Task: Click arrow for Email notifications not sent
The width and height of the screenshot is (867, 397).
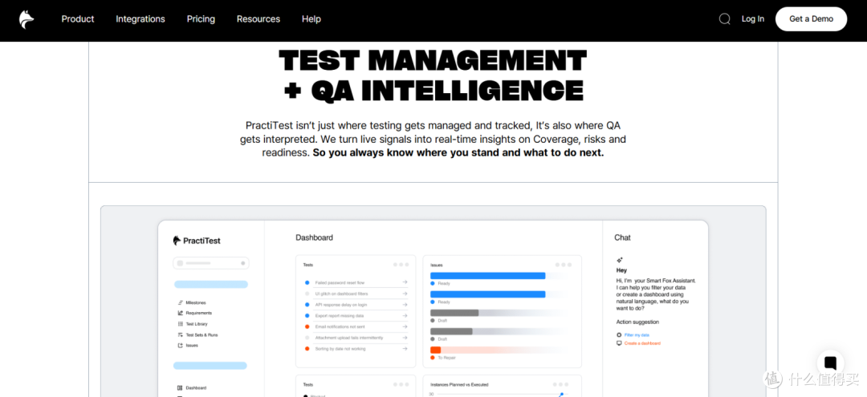Action: click(x=405, y=327)
